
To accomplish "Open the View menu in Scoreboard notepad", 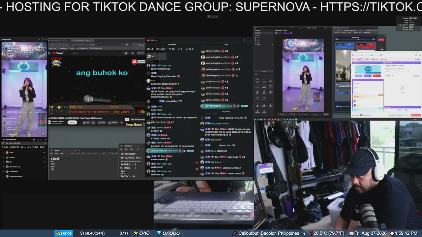I will pyautogui.click(x=132, y=149).
